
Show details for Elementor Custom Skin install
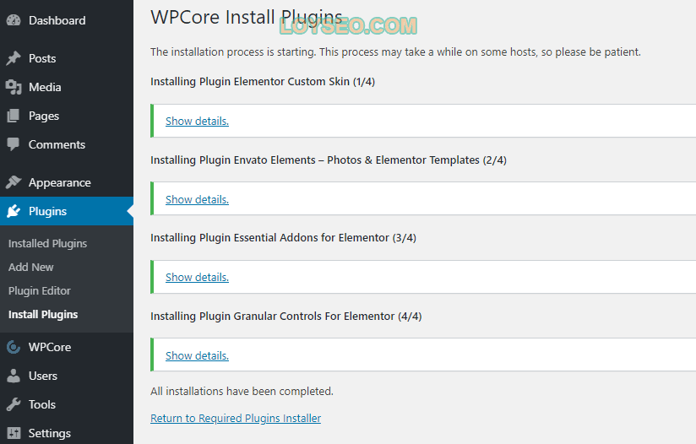197,121
